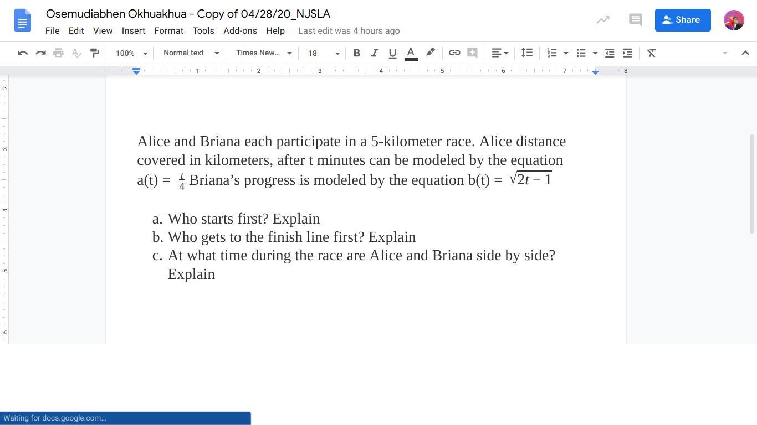757x425 pixels.
Task: Open the Times New Roman font dropdown
Action: point(264,53)
